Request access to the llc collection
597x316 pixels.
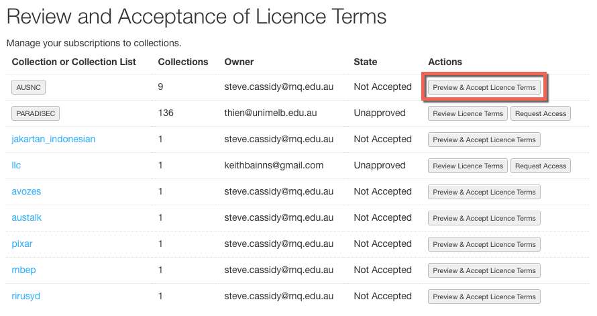(540, 166)
